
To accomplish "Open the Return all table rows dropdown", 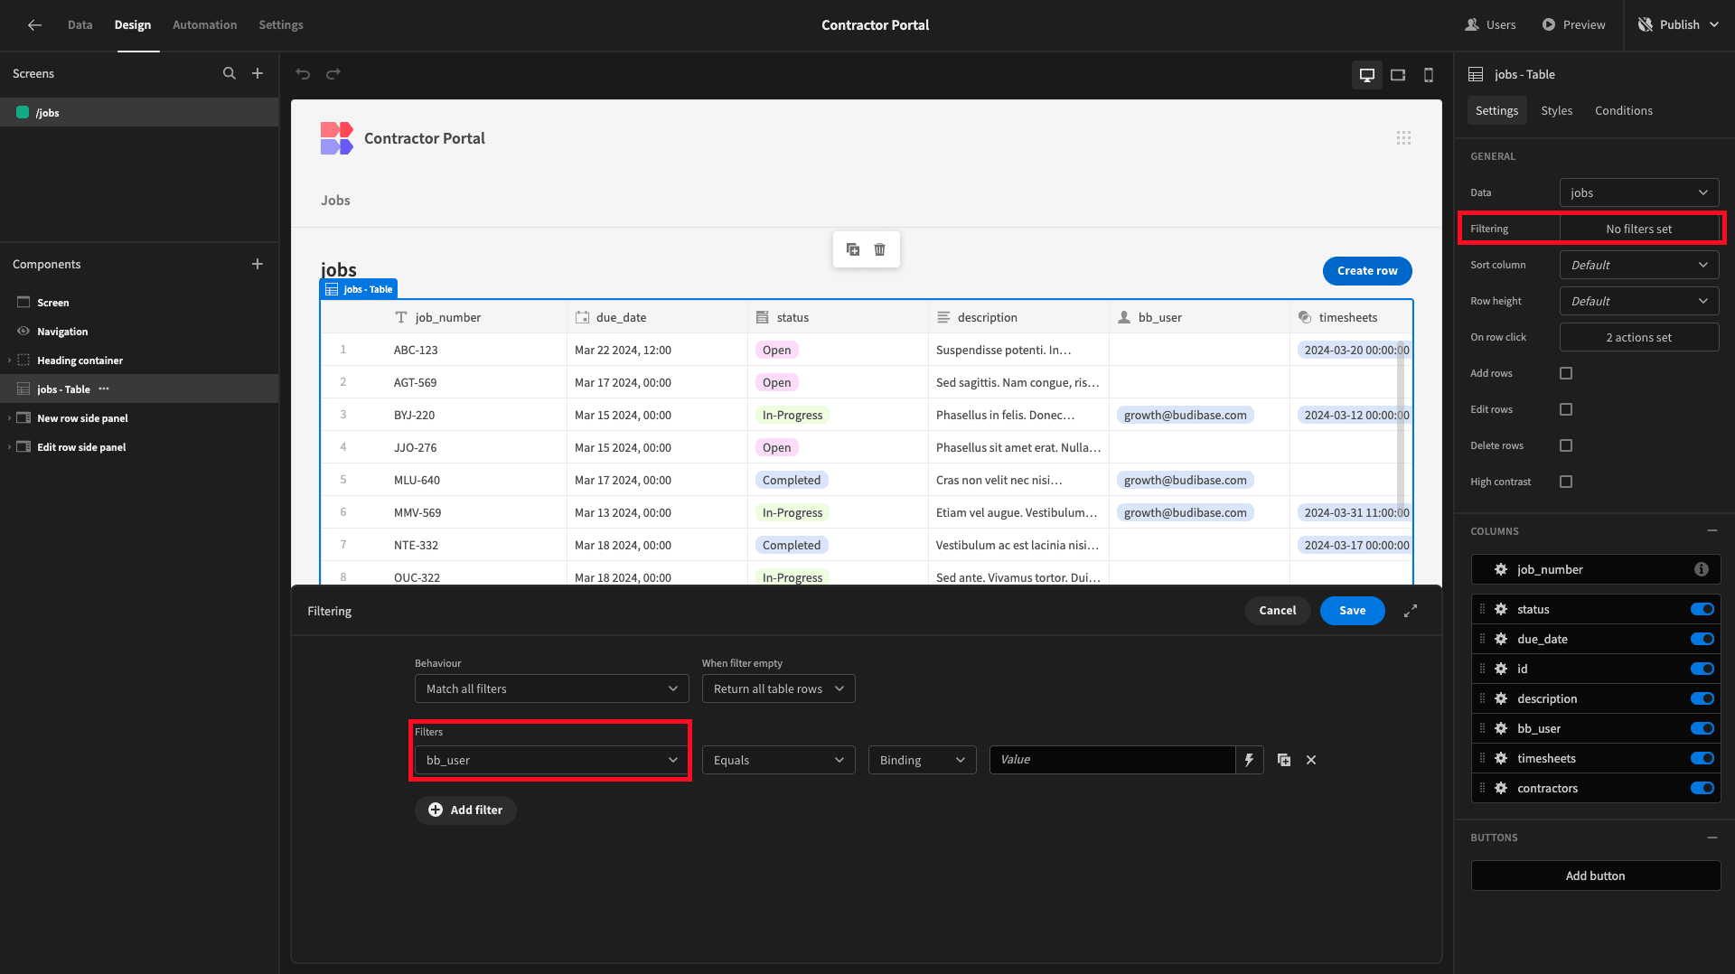I will 778,688.
